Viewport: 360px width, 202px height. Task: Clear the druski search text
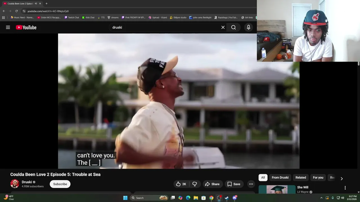[223, 27]
